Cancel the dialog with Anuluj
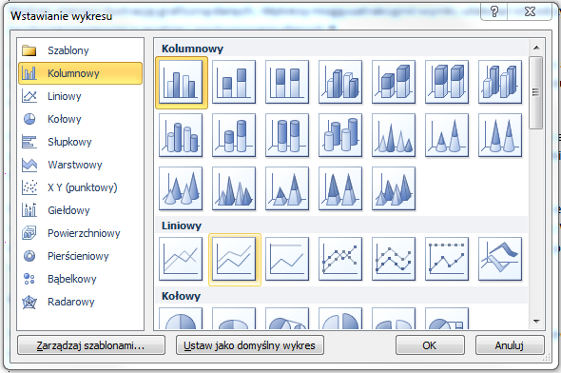Image resolution: width=561 pixels, height=373 pixels. click(510, 345)
